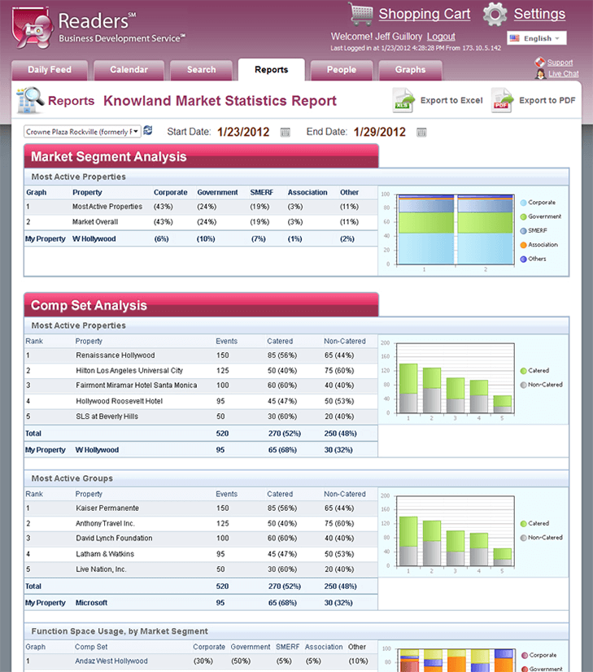Select Fairmont Miramar Hotel Santa Monica row
Screen dimensions: 593x672
tap(201, 386)
